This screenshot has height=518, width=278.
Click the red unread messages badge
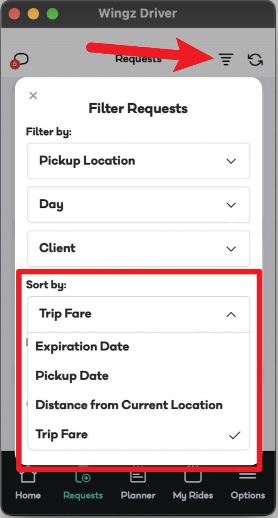click(15, 64)
